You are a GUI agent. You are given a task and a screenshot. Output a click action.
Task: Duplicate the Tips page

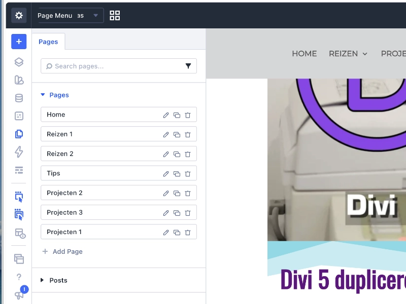(177, 174)
